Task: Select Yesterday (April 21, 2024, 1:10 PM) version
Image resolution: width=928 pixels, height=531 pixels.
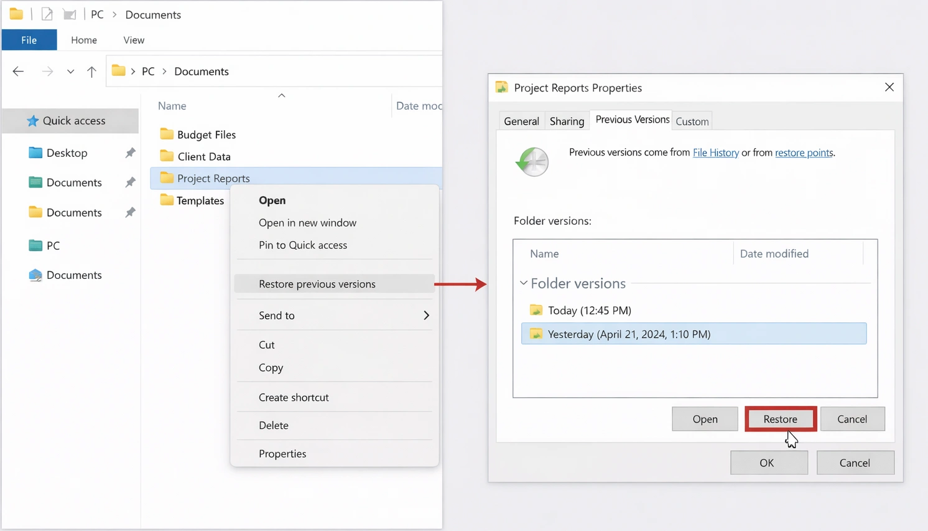Action: click(x=694, y=334)
